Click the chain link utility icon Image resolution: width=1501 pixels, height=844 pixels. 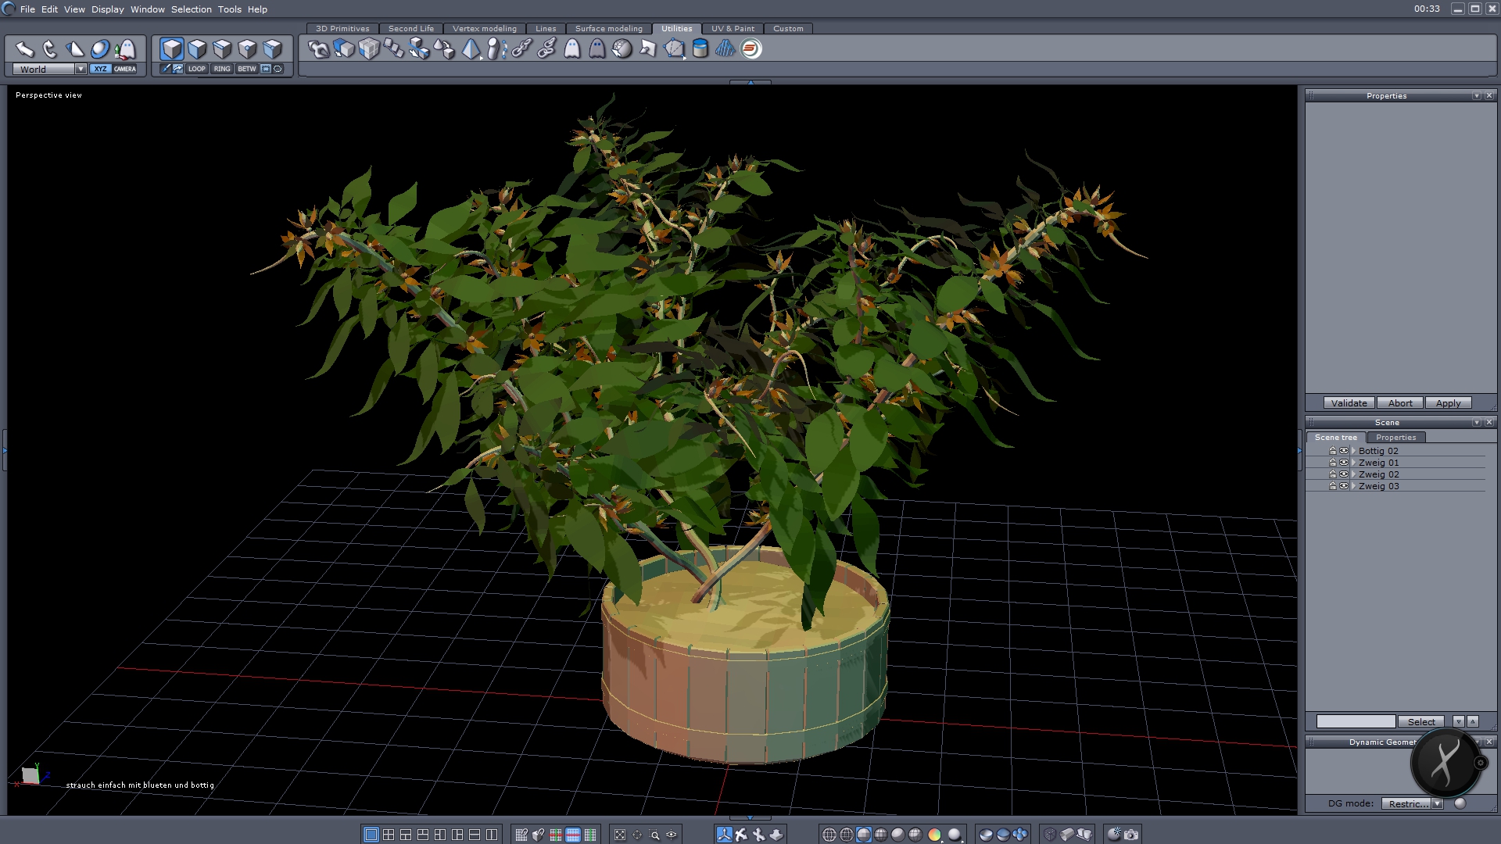[521, 49]
